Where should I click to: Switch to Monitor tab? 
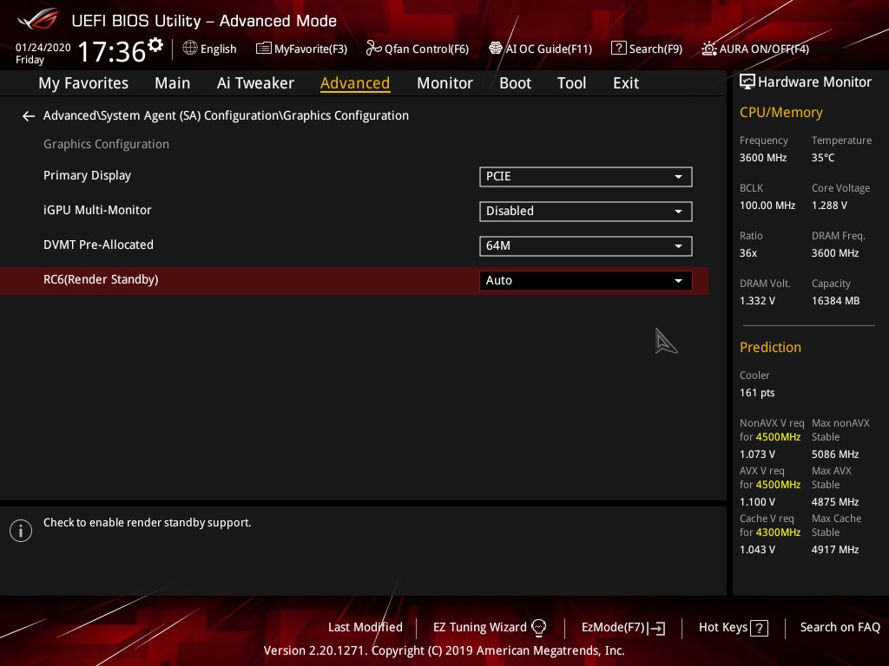[444, 83]
